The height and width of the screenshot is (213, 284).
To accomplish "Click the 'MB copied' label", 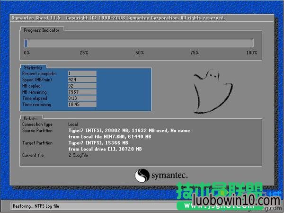I will 31,86.
